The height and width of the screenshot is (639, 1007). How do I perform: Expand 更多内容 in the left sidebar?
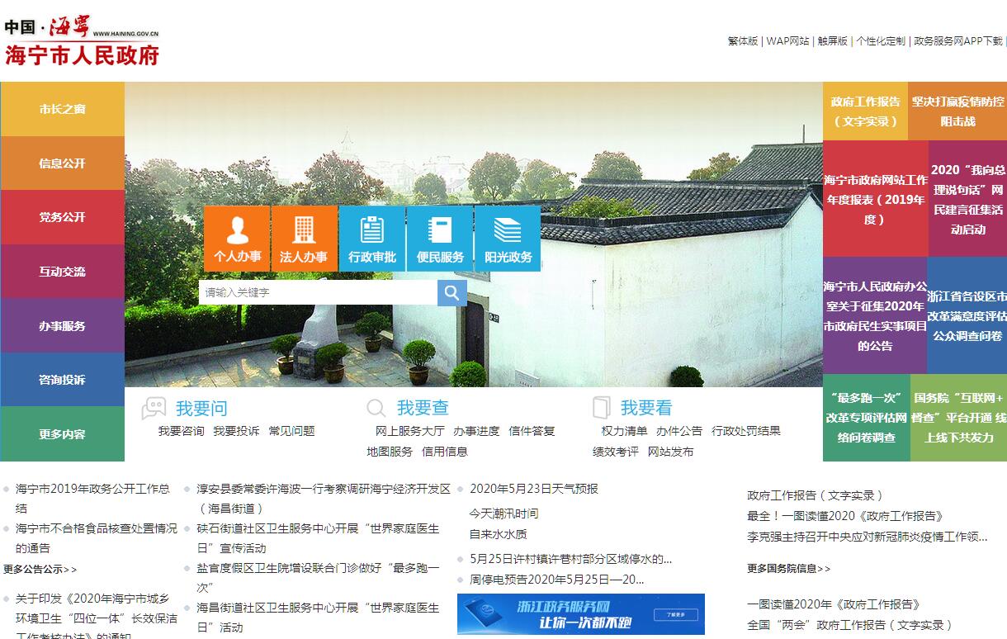tap(62, 434)
